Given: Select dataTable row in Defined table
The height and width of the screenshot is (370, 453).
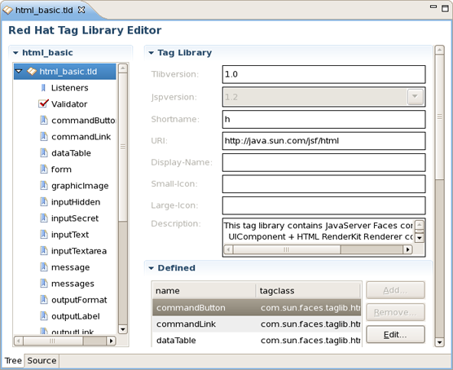Looking at the screenshot, I should (257, 340).
